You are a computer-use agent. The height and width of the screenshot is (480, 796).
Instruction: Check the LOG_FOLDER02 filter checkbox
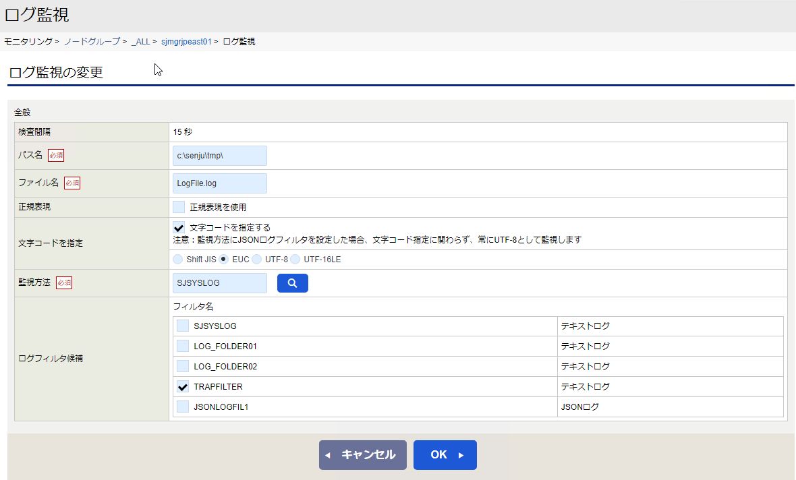pos(183,366)
